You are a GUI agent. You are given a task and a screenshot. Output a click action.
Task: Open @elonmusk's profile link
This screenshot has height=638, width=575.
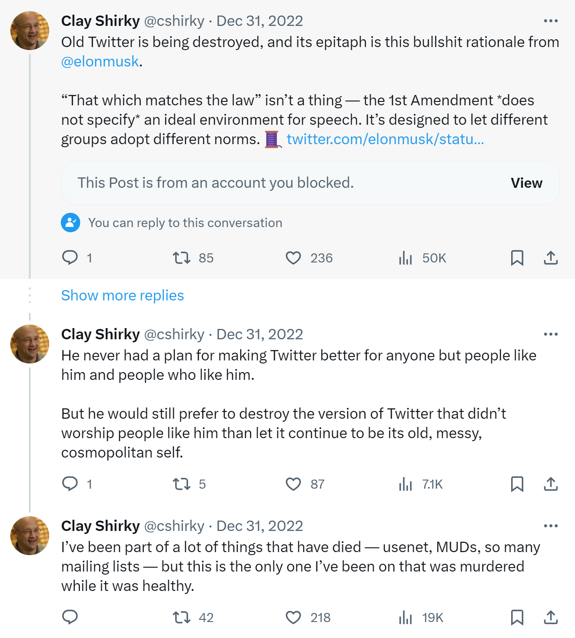100,61
